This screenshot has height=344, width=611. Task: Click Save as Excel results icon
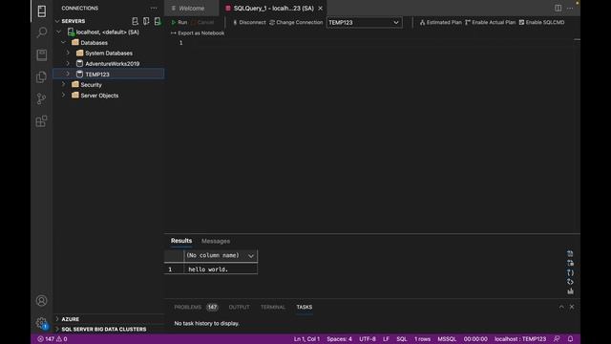[x=570, y=263]
